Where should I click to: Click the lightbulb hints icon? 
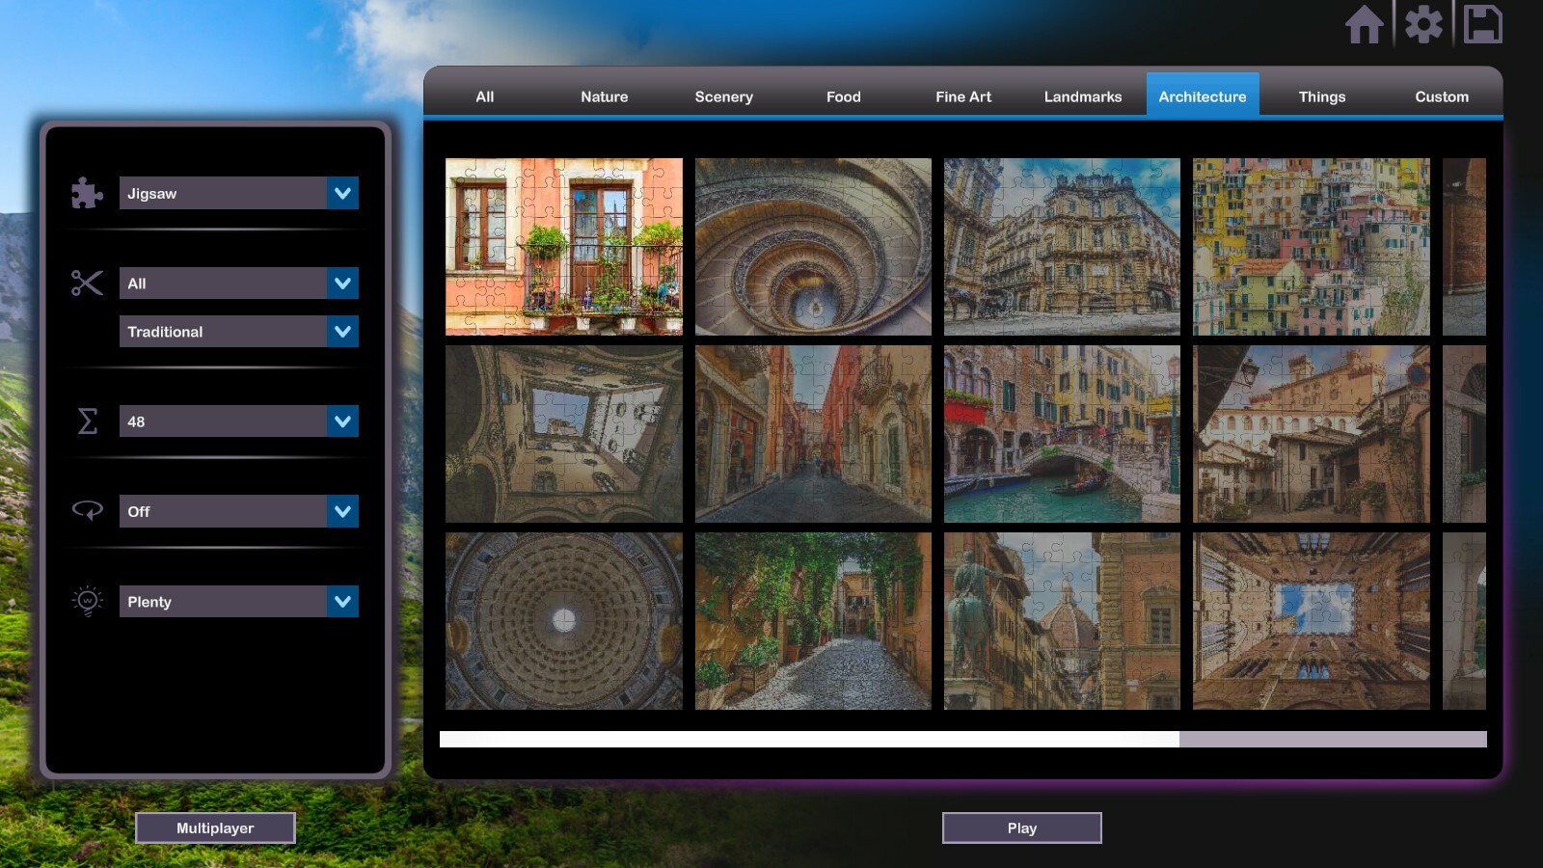pyautogui.click(x=86, y=601)
